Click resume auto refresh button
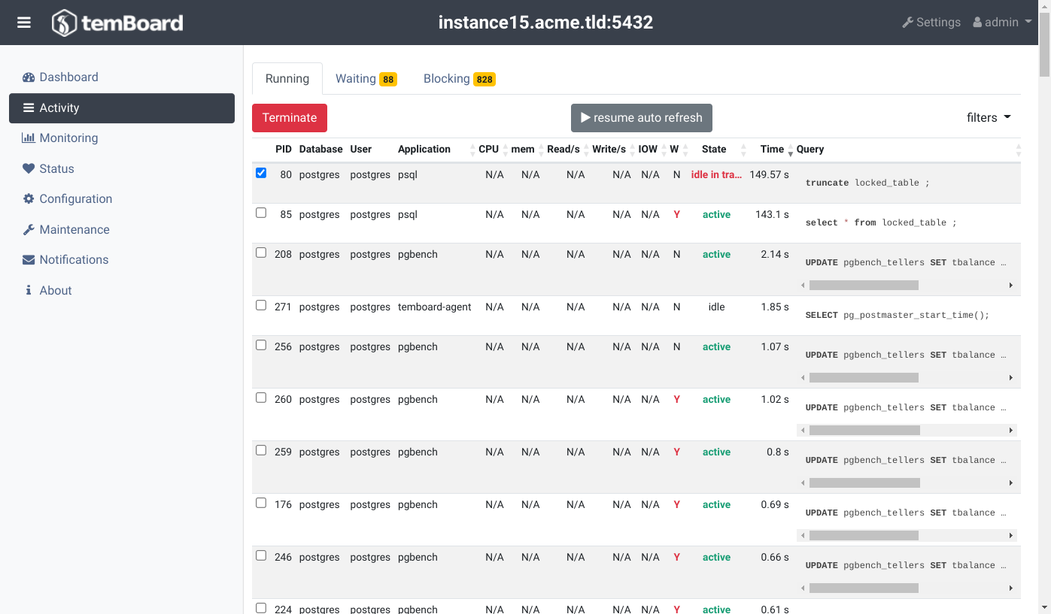This screenshot has width=1051, height=614. 642,118
